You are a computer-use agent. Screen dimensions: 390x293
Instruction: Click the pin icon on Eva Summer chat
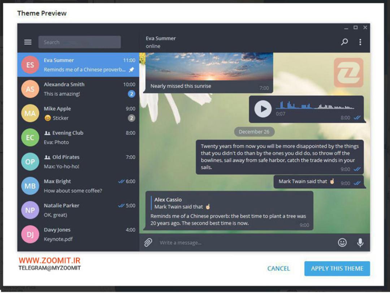coord(131,70)
